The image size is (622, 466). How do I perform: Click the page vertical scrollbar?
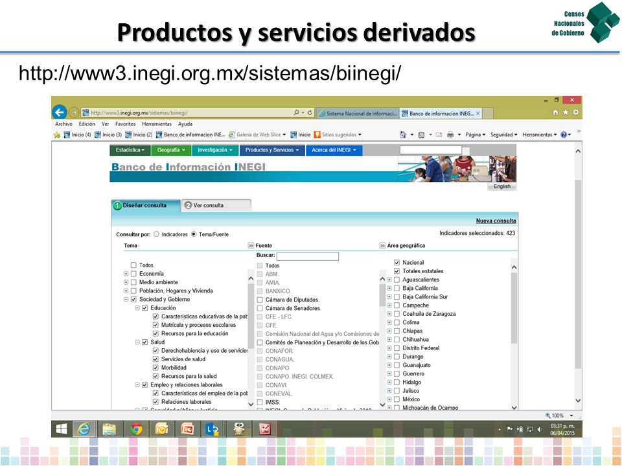578,276
